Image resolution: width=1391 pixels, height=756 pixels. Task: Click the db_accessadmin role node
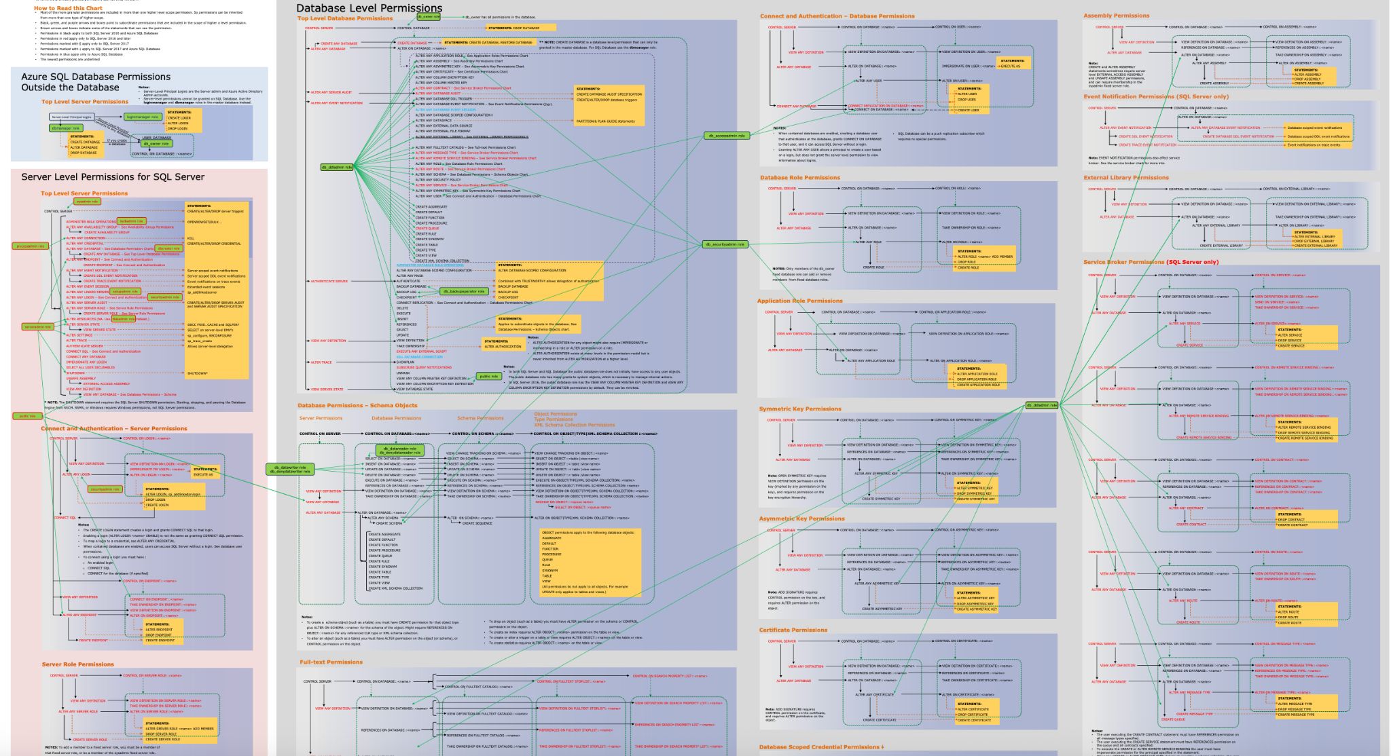click(x=727, y=136)
